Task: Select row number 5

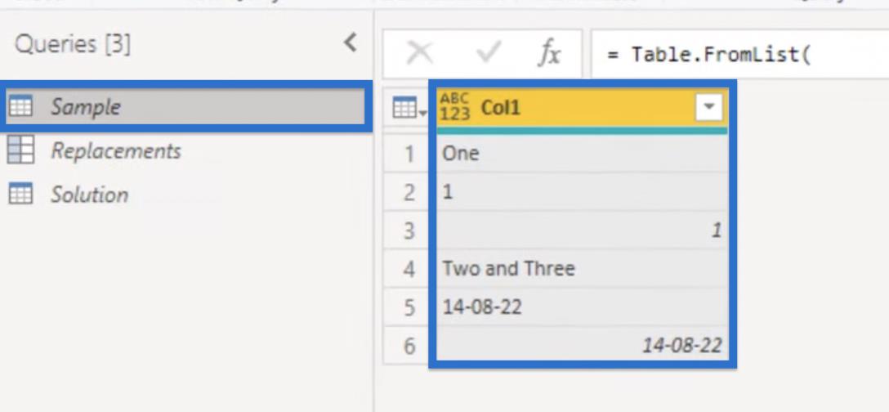Action: pos(409,307)
